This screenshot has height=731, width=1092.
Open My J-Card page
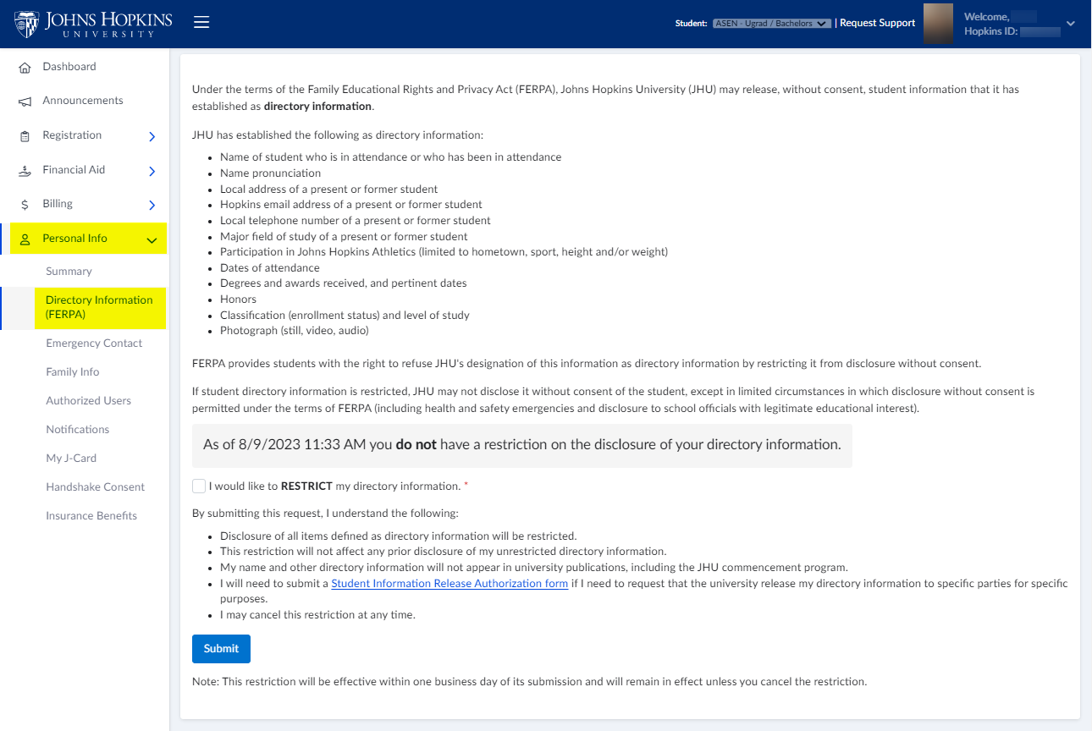71,459
